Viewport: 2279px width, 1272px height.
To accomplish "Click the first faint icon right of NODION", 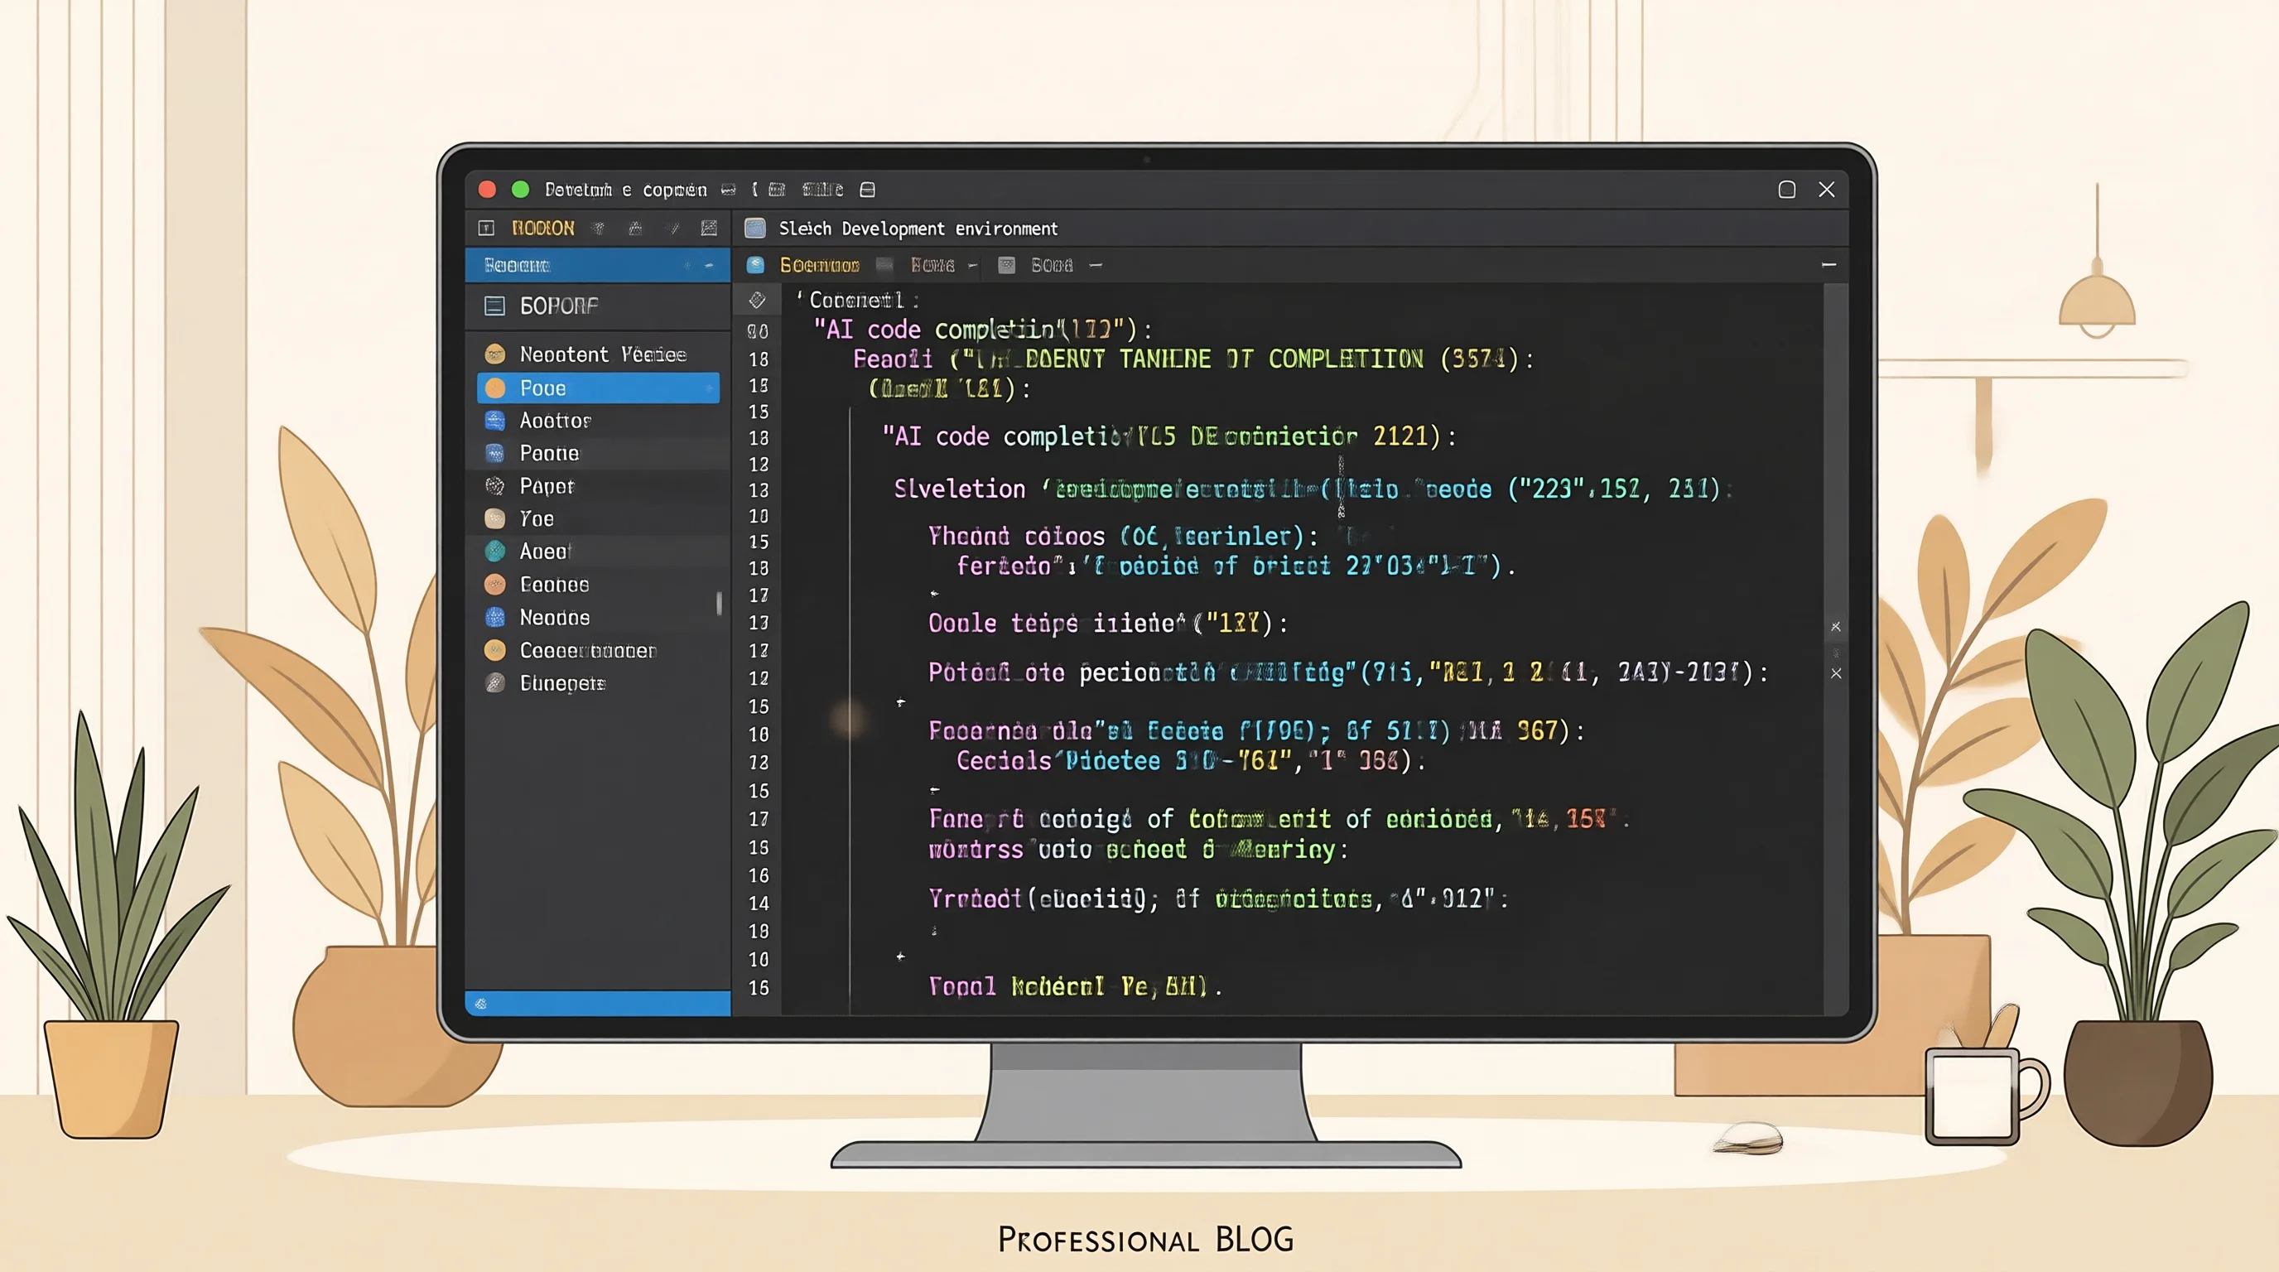I will tap(598, 229).
